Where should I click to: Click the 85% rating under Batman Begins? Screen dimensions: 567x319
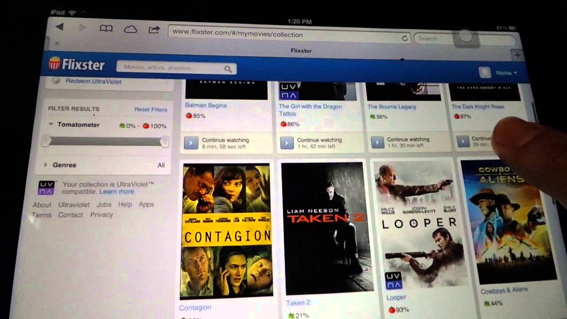point(196,116)
